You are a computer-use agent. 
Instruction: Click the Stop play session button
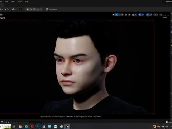coord(34,9)
